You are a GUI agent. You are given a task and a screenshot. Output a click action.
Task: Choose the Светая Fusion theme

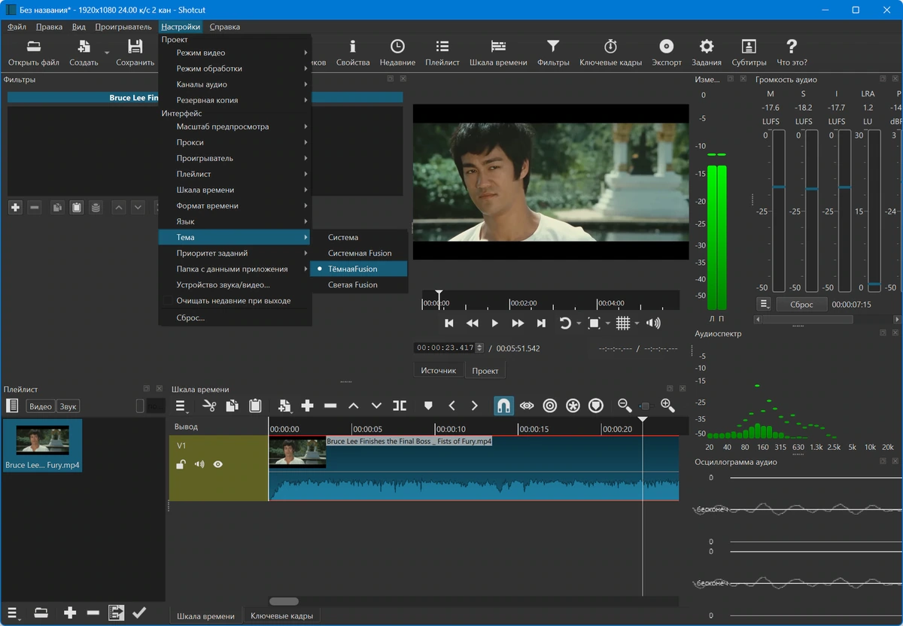coord(359,284)
